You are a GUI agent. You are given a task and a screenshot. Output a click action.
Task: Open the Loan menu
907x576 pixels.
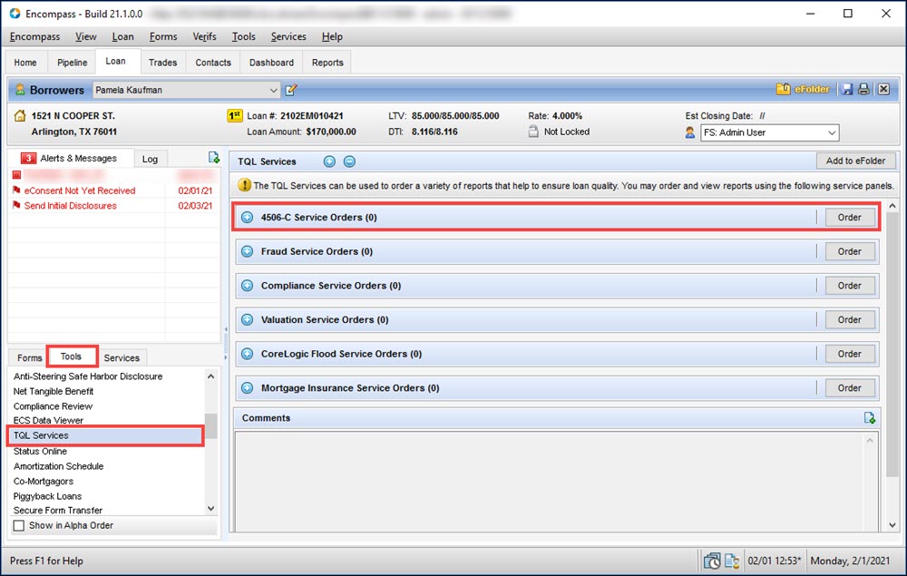click(122, 36)
